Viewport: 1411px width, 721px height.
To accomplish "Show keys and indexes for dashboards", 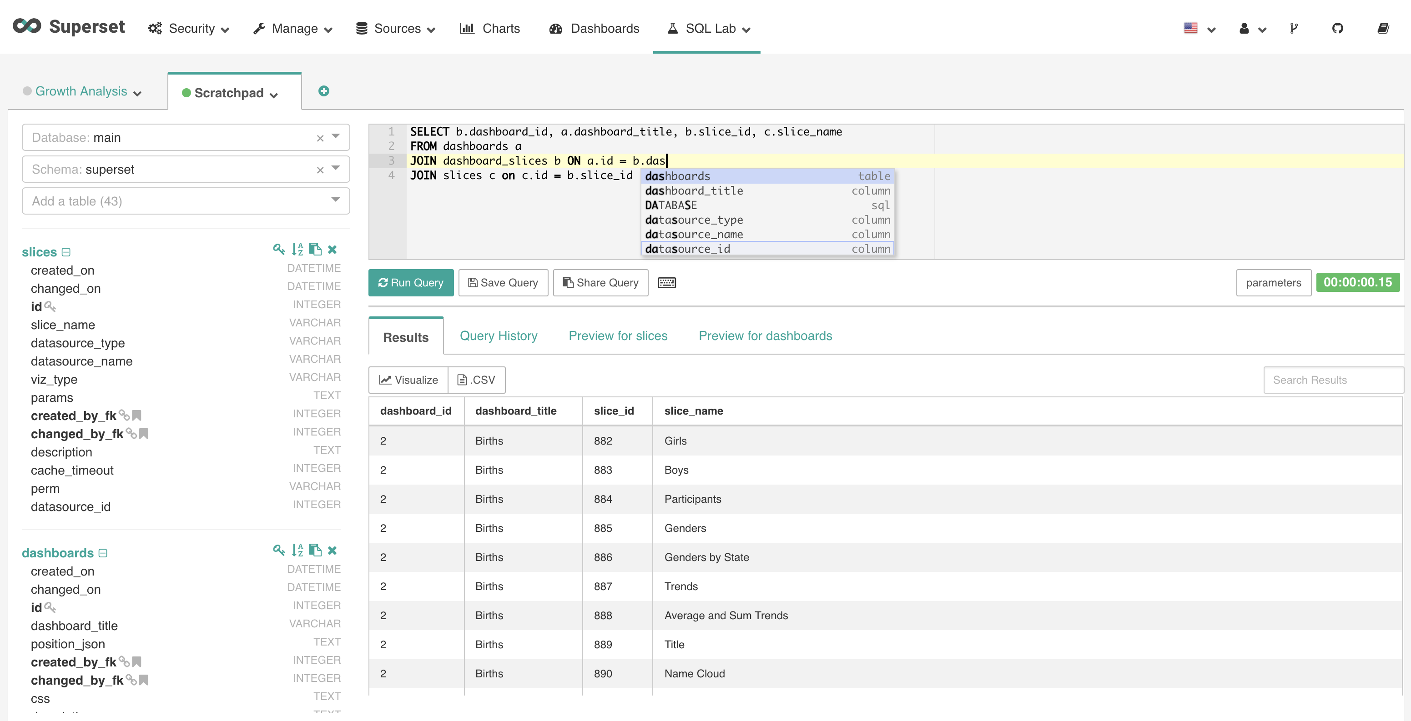I will [x=279, y=550].
